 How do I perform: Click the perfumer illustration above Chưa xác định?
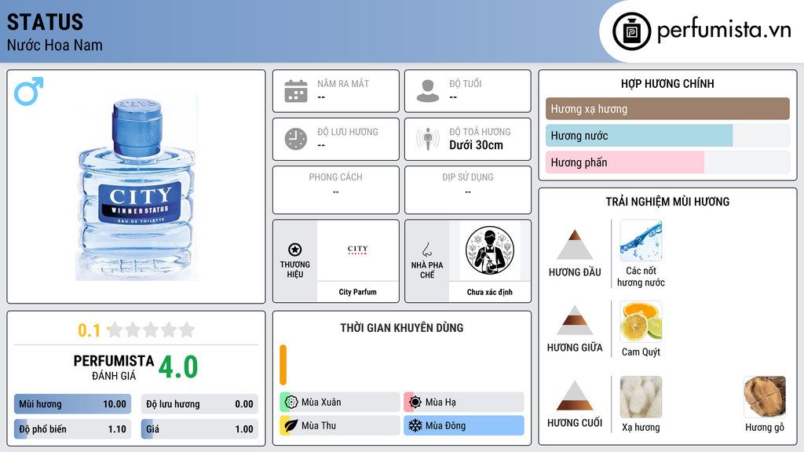(x=490, y=250)
